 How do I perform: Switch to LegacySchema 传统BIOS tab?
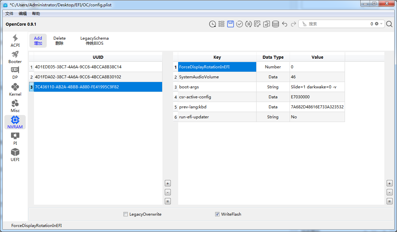click(x=94, y=41)
